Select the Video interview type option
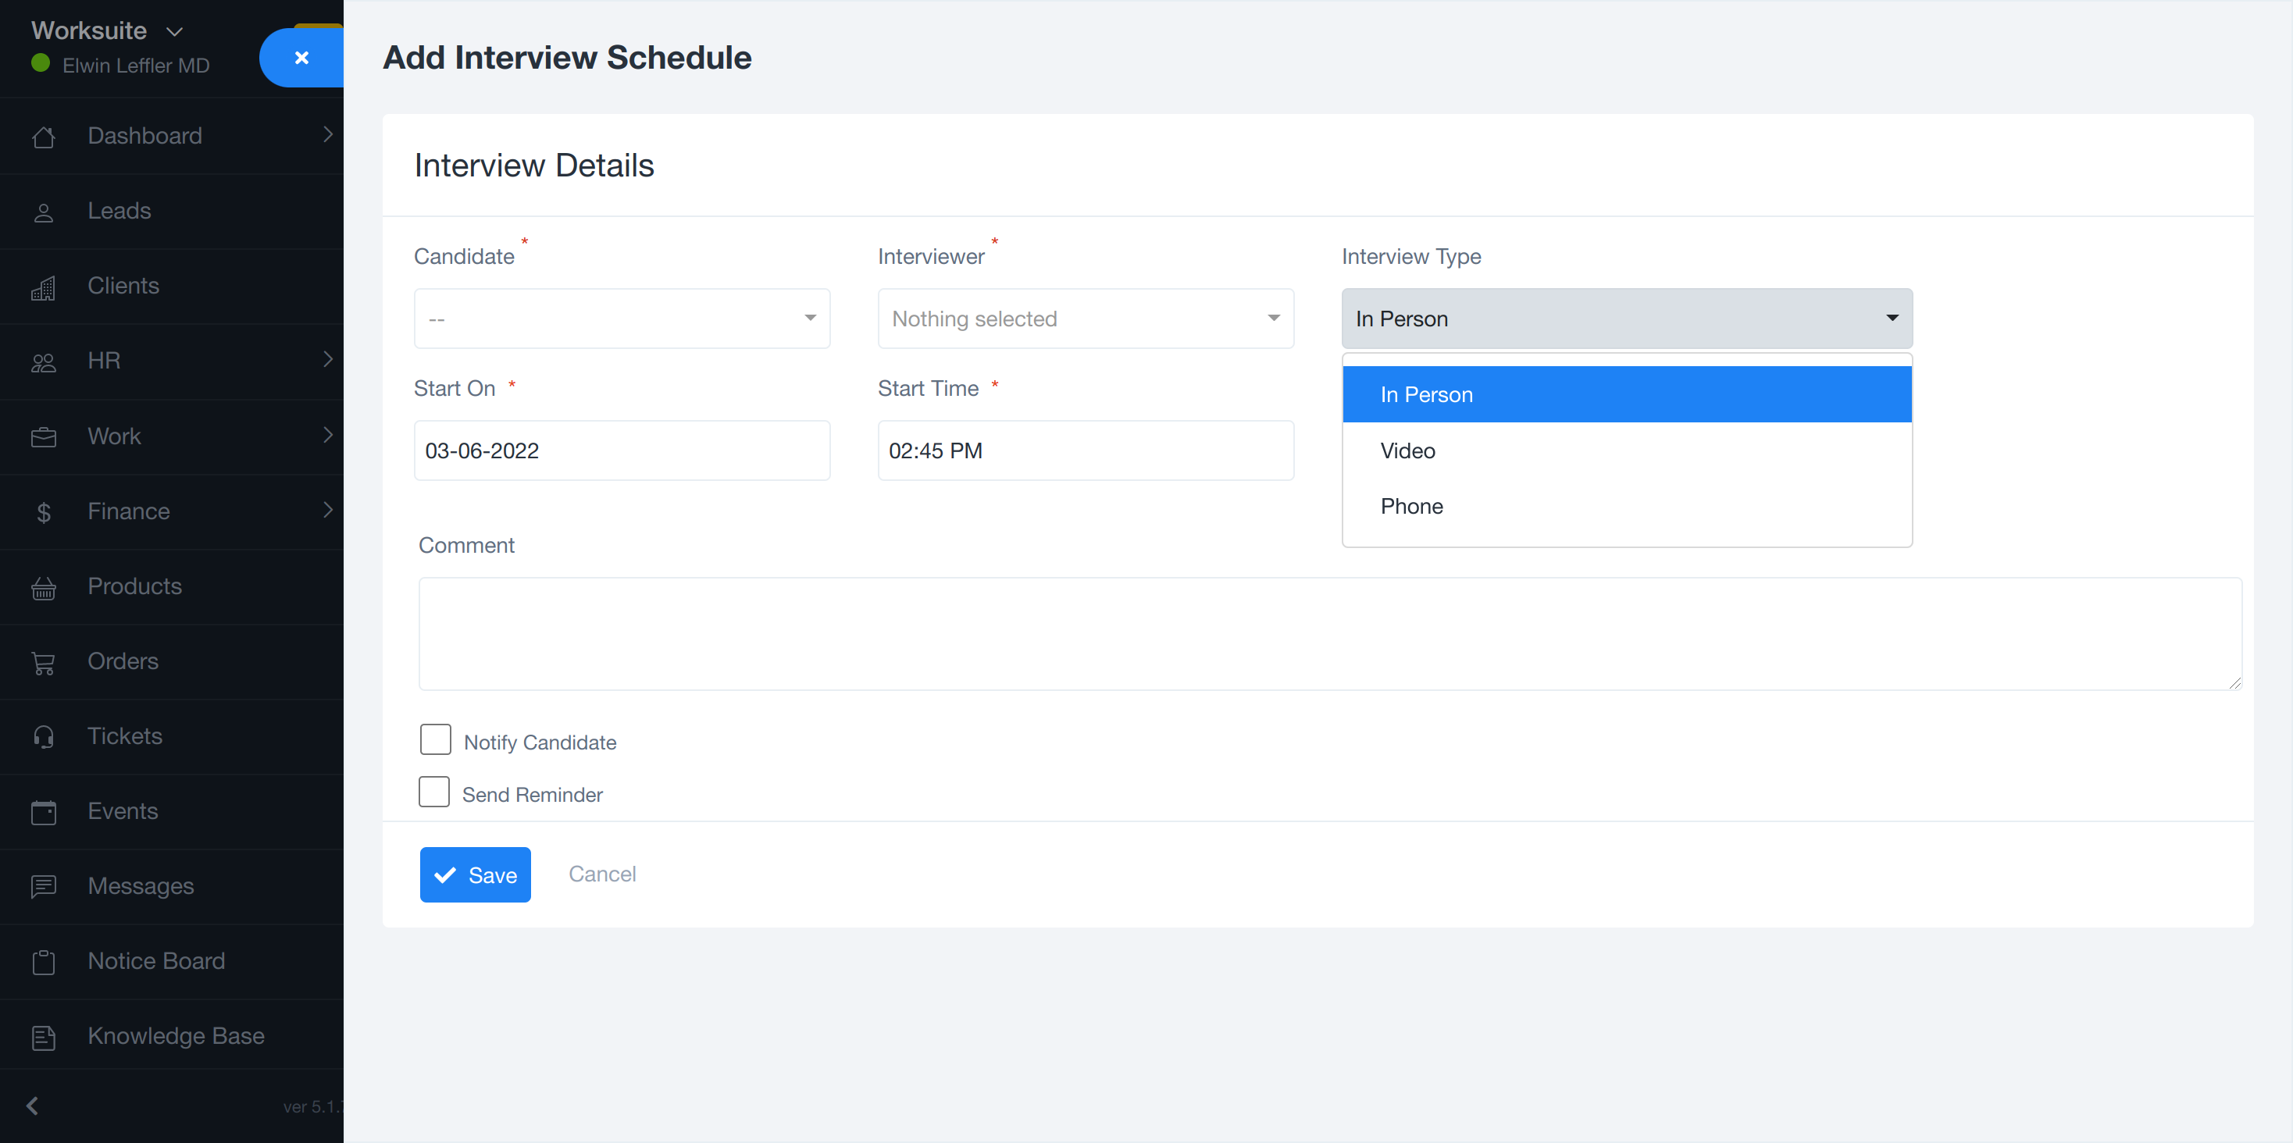The image size is (2293, 1143). tap(1407, 451)
